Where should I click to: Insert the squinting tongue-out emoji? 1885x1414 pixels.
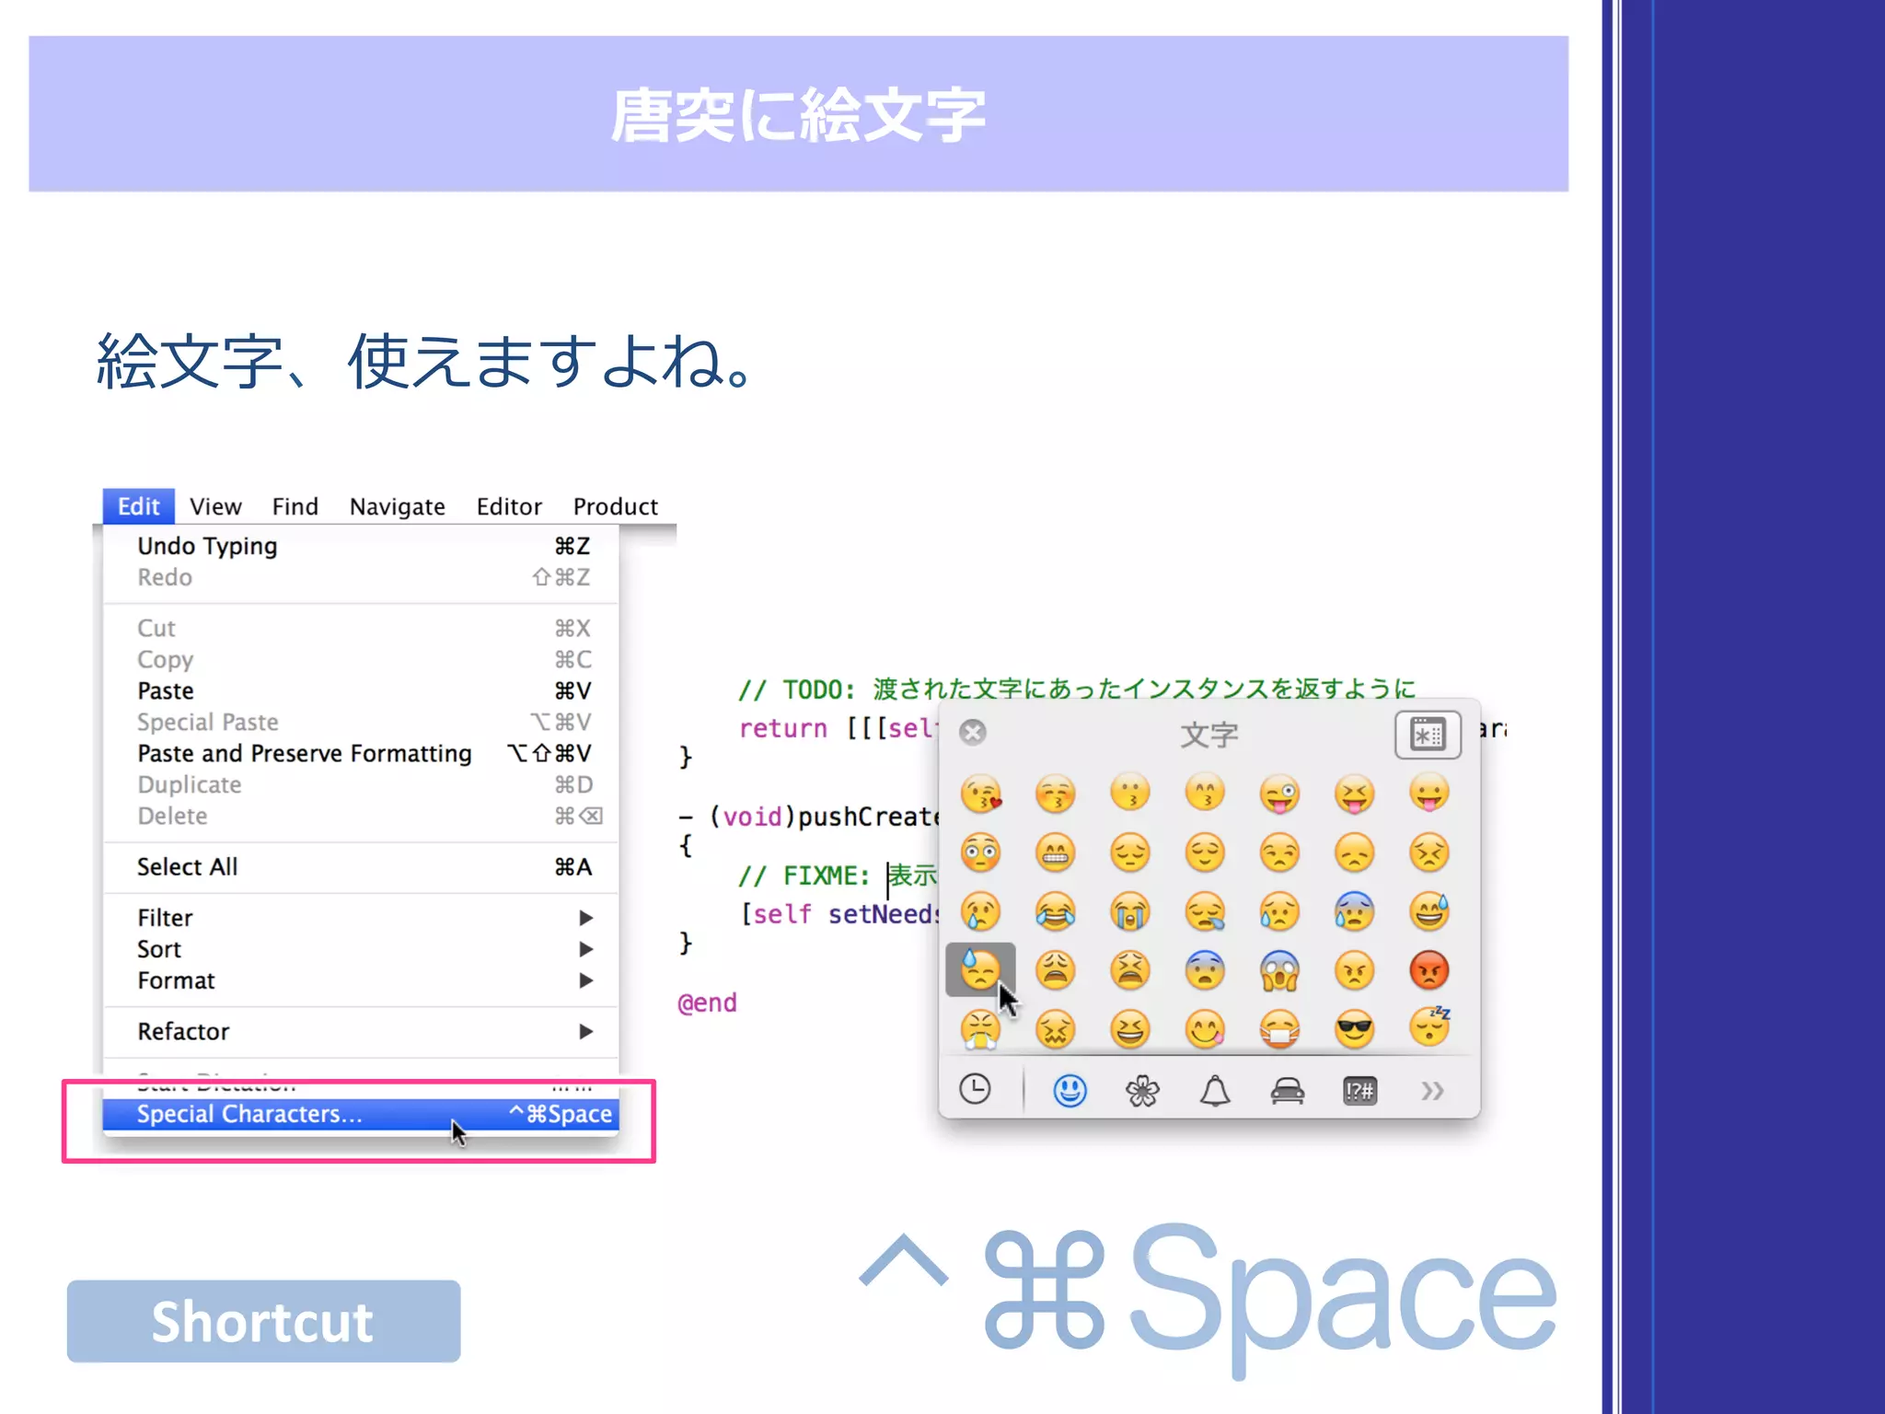coord(1354,793)
